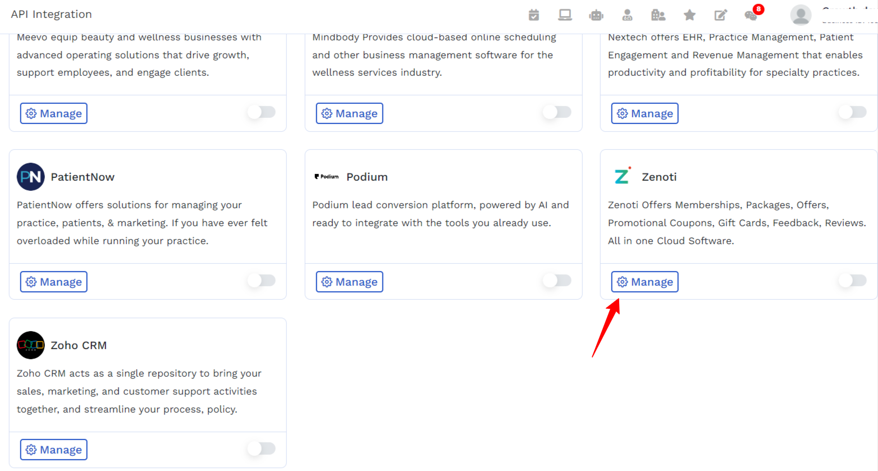Open the calendar check icon in header

534,15
